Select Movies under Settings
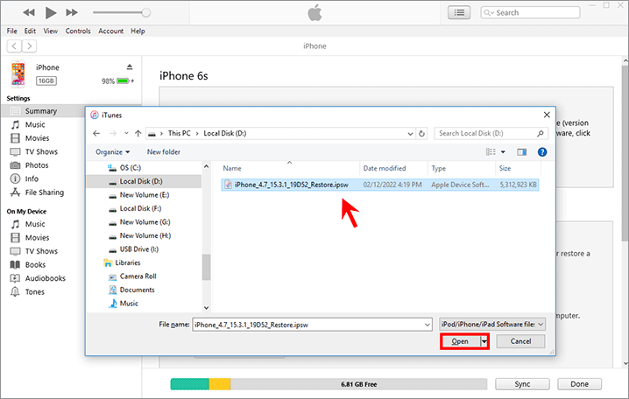 click(x=37, y=138)
